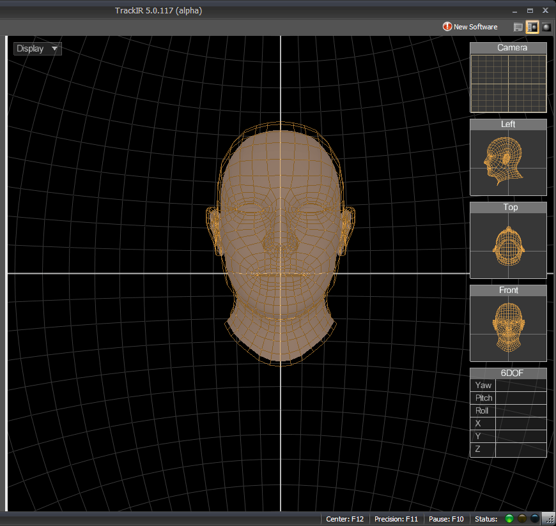Click the window resize grip icon
The image size is (556, 526).
[549, 519]
